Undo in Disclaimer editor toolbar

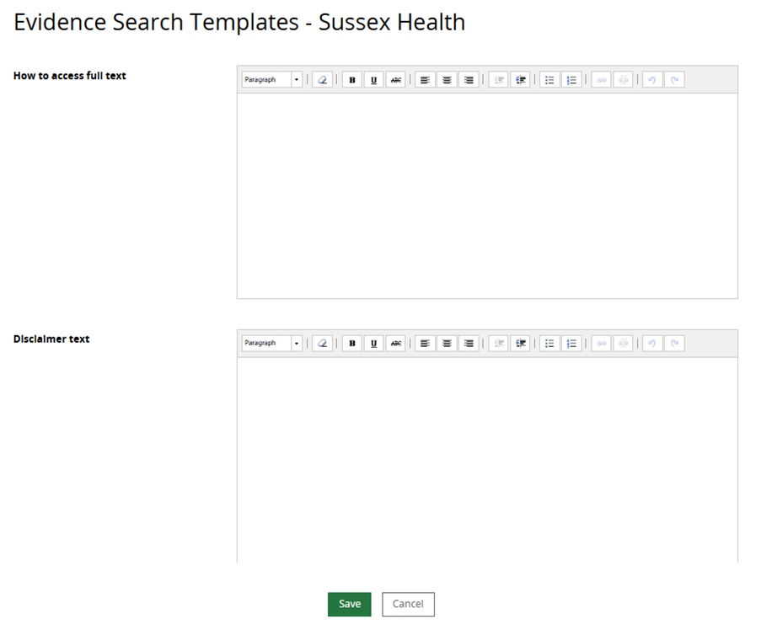tap(652, 344)
